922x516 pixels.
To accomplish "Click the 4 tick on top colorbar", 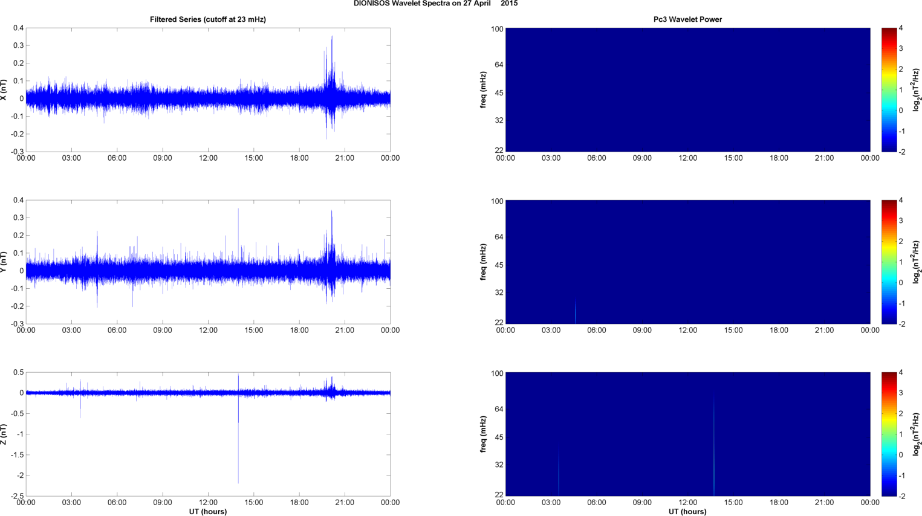I will 901,28.
